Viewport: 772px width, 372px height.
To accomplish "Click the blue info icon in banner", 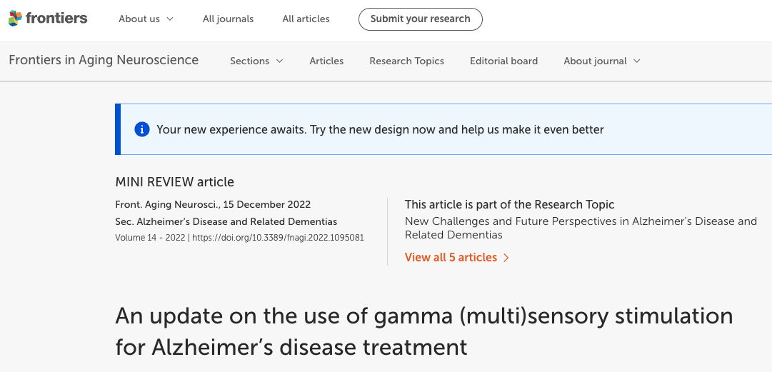I will (142, 129).
